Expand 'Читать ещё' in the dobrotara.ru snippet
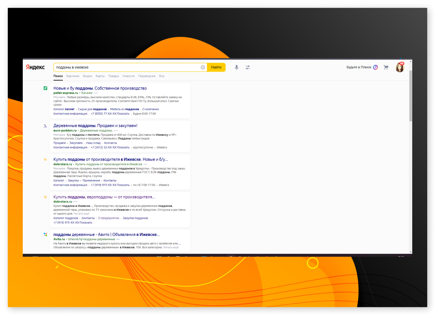The height and width of the screenshot is (318, 438). (81, 214)
